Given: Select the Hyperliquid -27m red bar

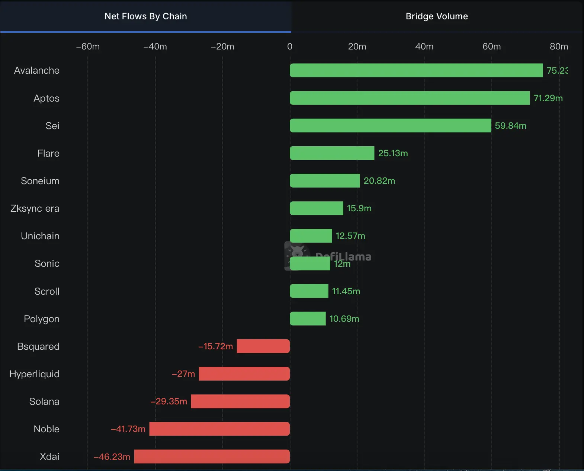Looking at the screenshot, I should click(x=244, y=374).
